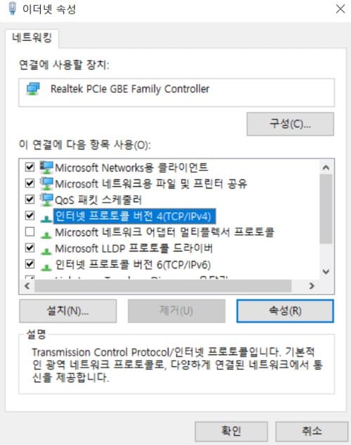Toggle the QoS 패킷 스케줄러 checkbox

point(29,199)
